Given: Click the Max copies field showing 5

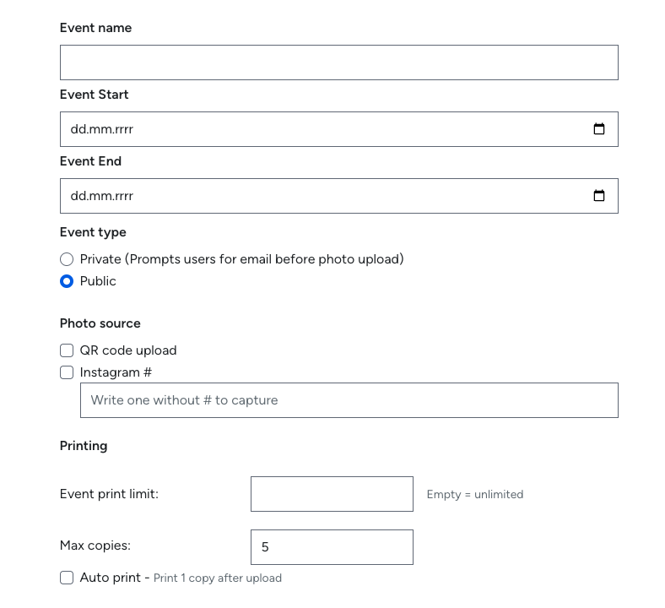Looking at the screenshot, I should [x=332, y=547].
